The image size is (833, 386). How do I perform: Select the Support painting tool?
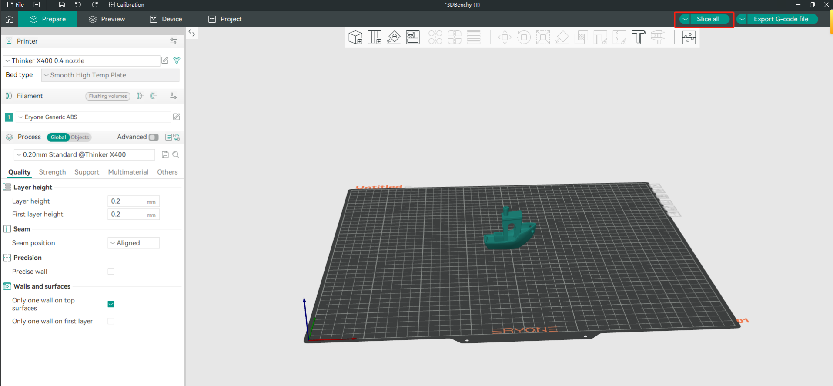pyautogui.click(x=600, y=37)
